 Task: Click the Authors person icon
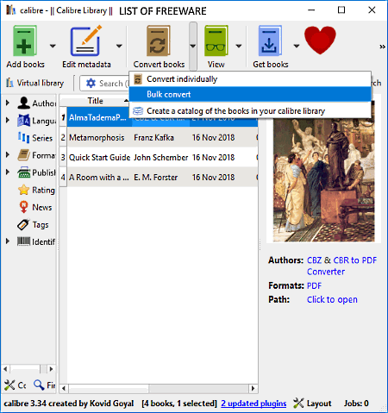click(x=23, y=103)
